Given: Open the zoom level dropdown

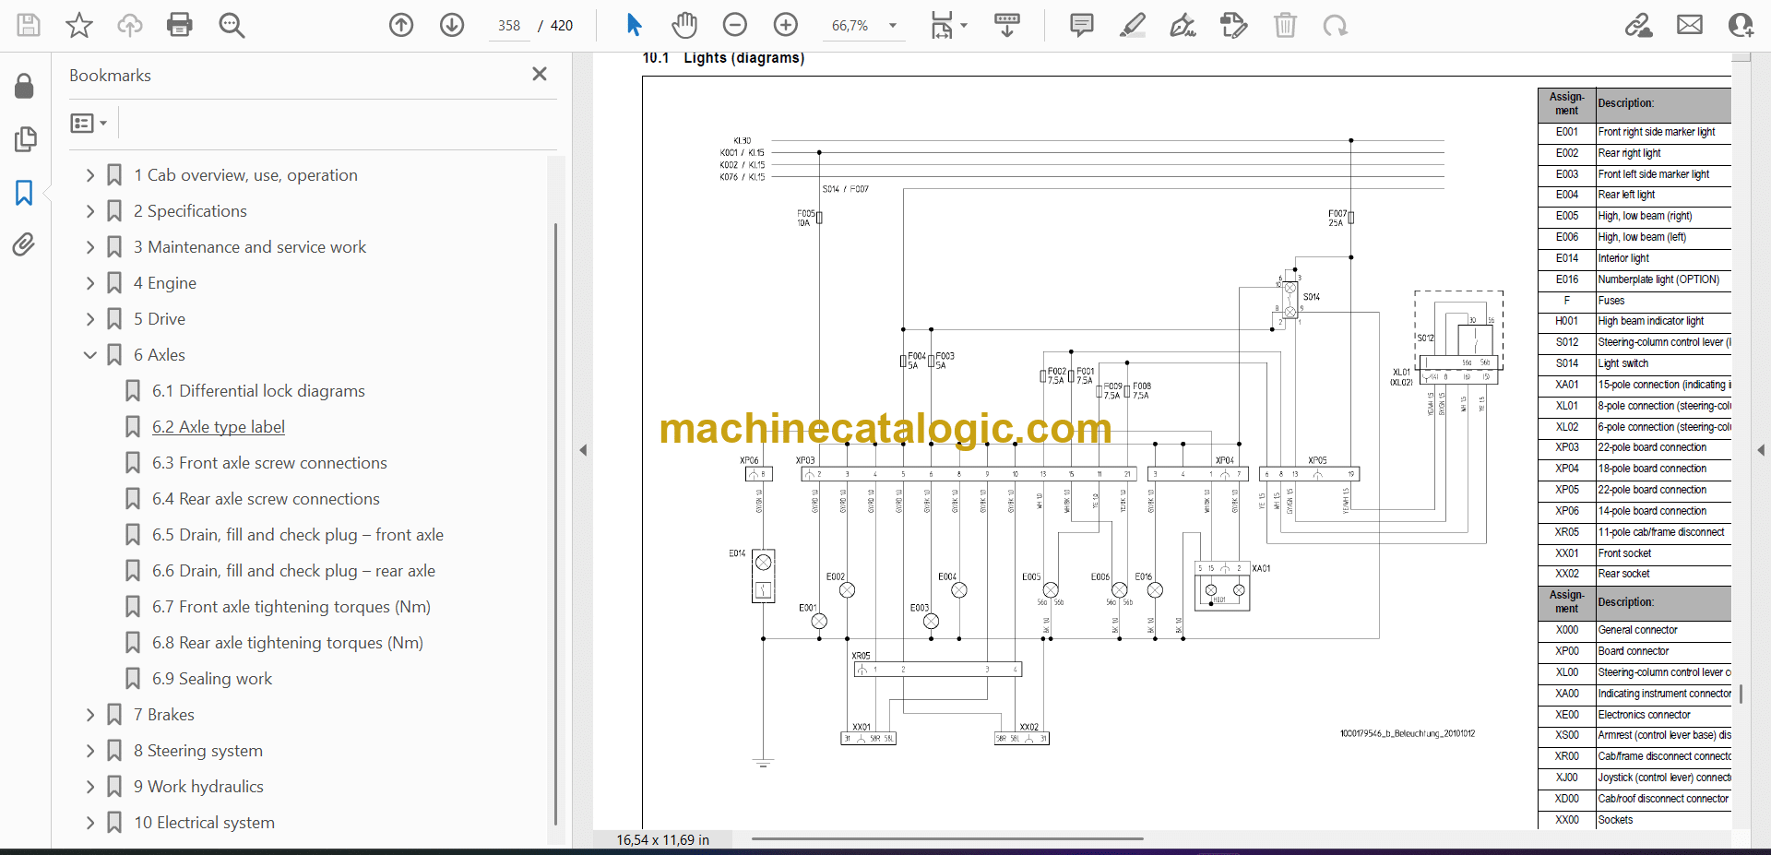Looking at the screenshot, I should pyautogui.click(x=892, y=26).
